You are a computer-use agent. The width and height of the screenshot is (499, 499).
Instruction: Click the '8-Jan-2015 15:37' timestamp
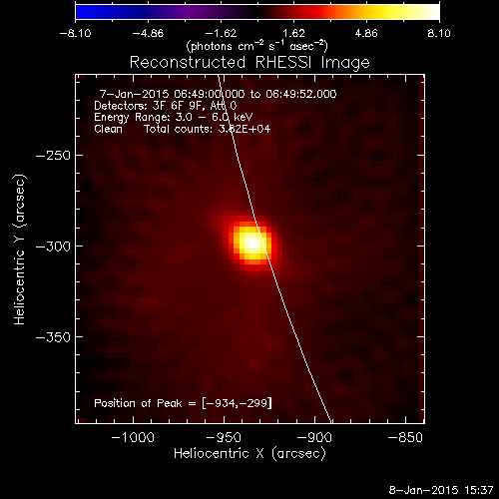(x=441, y=490)
